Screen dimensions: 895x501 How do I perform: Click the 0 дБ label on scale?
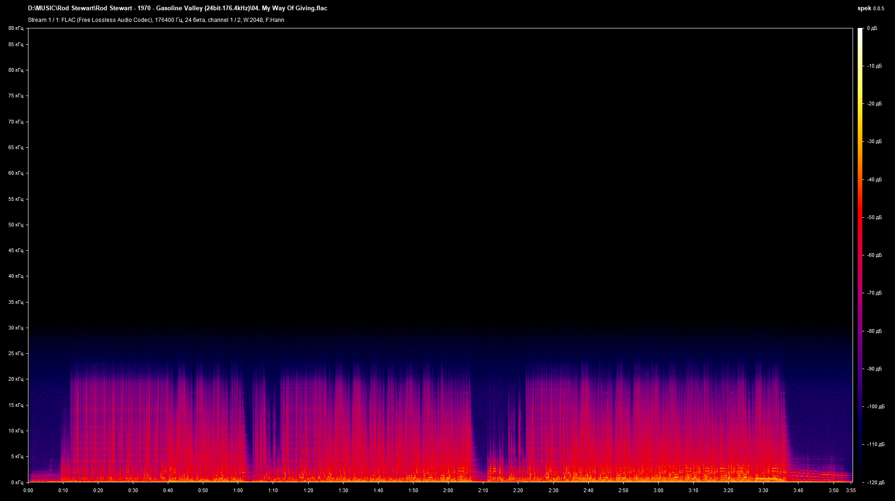(872, 28)
